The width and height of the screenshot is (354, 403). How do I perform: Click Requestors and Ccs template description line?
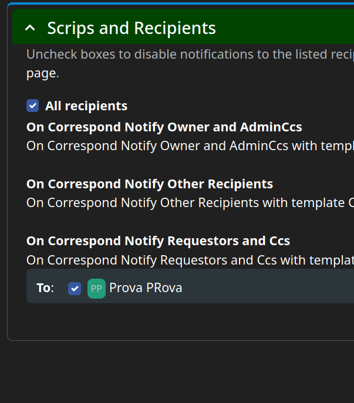[188, 260]
